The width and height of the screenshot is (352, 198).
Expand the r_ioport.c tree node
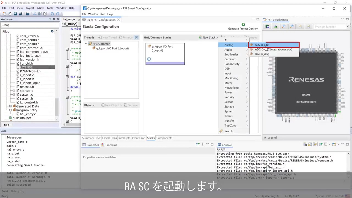(14, 75)
